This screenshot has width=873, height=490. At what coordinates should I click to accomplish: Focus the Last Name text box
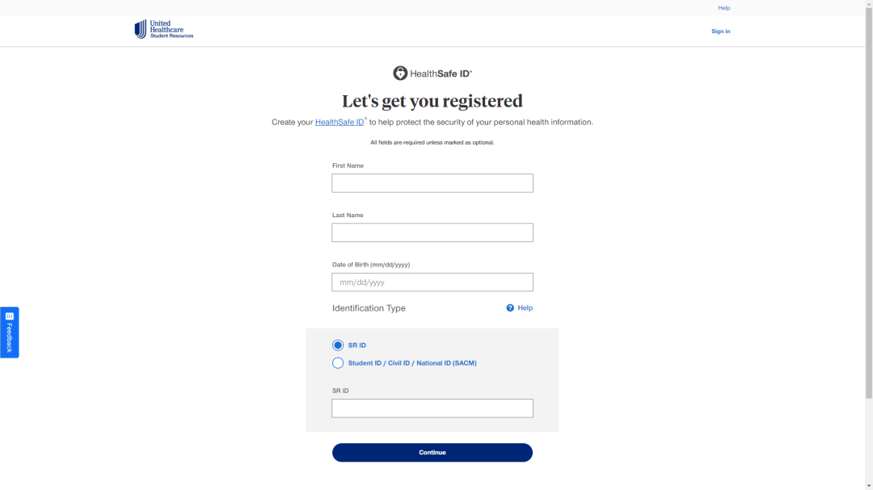(x=432, y=232)
